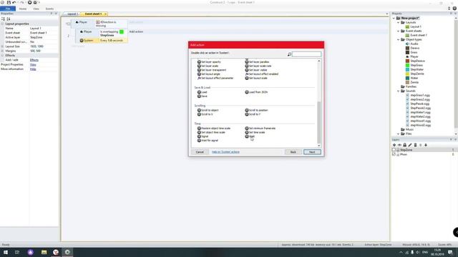Click the stepGrass1.ogg file icon
Image resolution: width=458 pixels, height=257 pixels.
407,95
